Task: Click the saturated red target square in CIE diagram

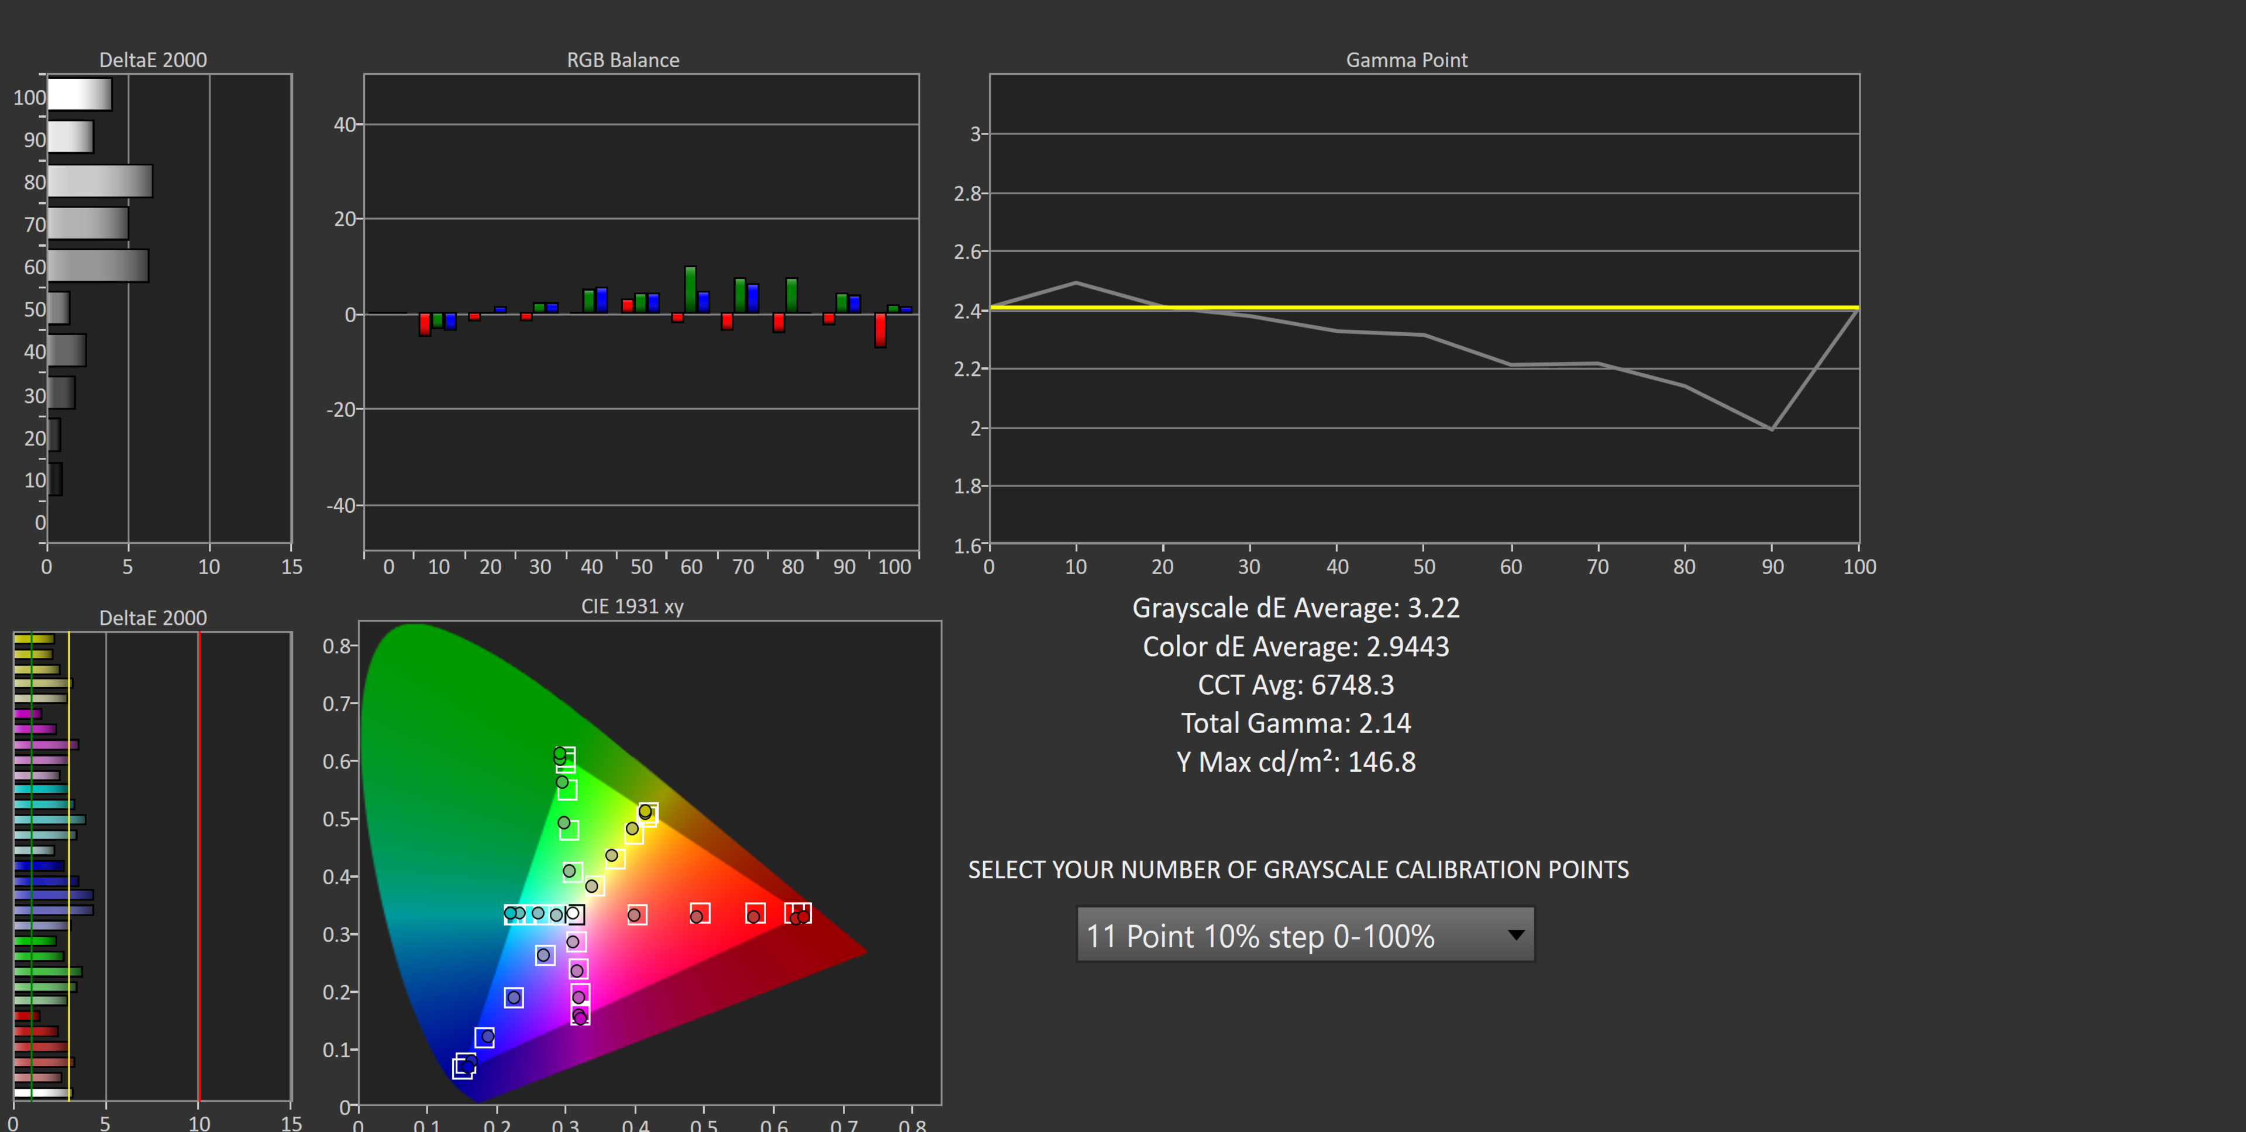Action: click(x=798, y=913)
